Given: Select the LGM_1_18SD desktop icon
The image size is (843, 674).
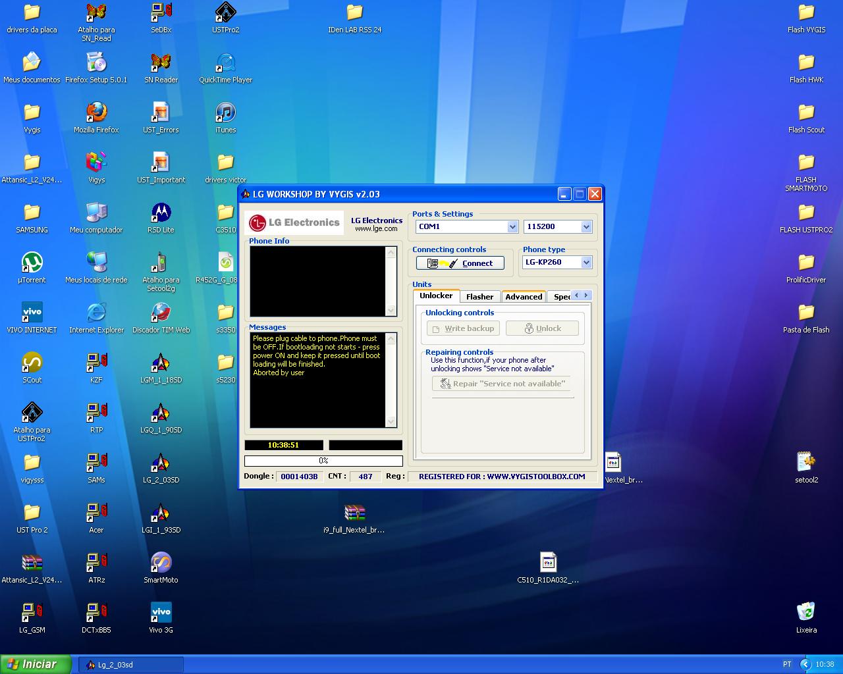Looking at the screenshot, I should [161, 367].
